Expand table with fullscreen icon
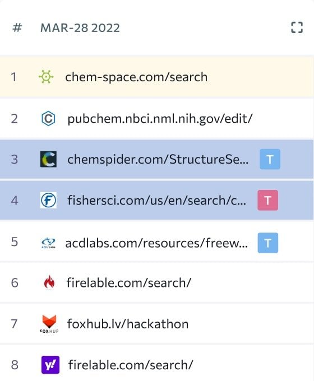314x381 pixels. point(297,27)
